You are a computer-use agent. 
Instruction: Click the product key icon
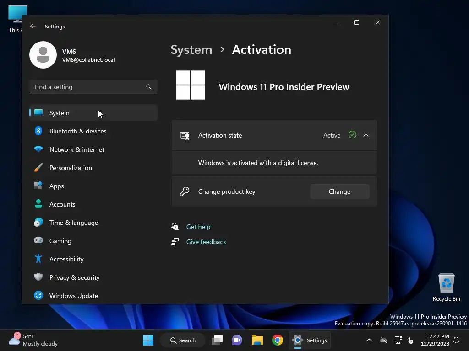click(185, 191)
